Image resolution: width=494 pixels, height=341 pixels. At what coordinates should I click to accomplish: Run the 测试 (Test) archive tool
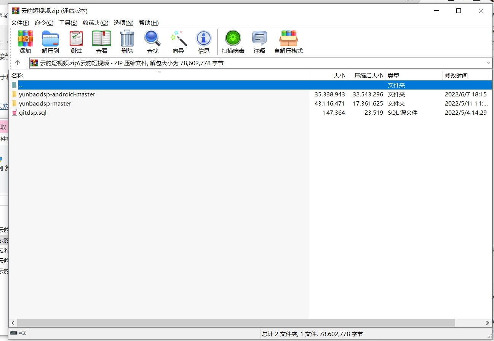[76, 39]
